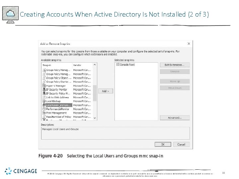Click the Description text box
The image size is (239, 179).
tap(116, 133)
